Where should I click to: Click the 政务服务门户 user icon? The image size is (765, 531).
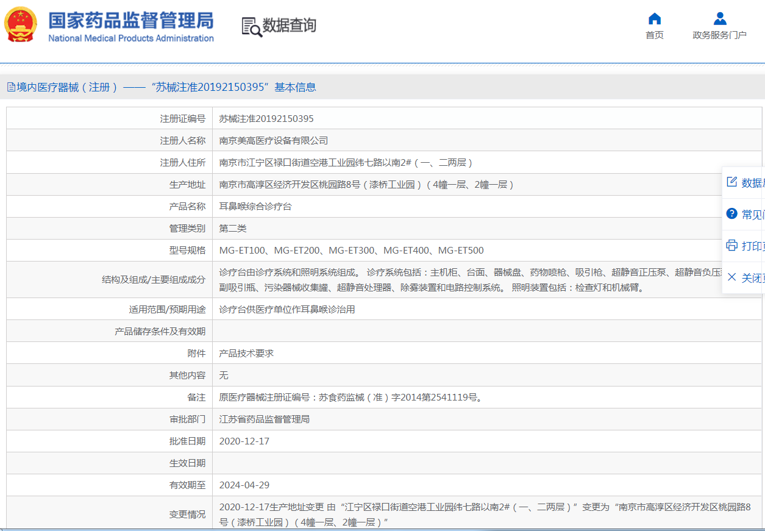pos(720,18)
